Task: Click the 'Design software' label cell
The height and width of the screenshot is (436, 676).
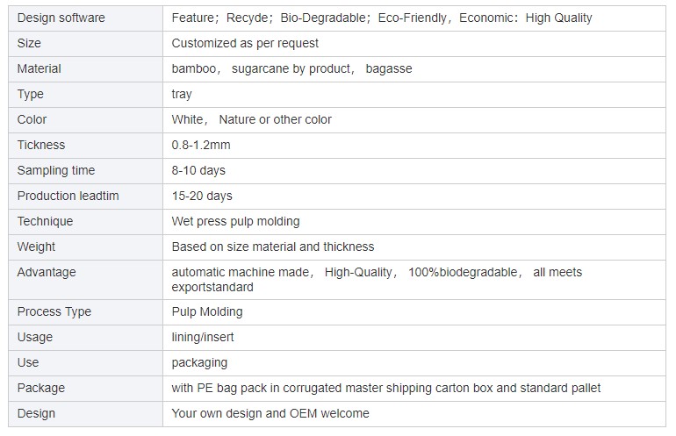Action: coord(61,18)
